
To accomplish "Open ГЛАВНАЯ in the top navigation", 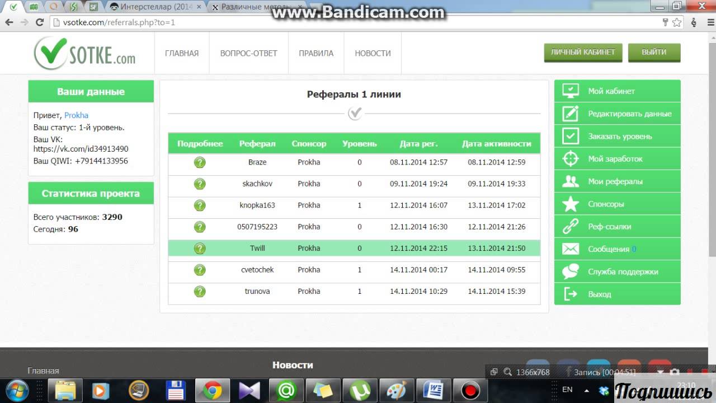I will coord(182,53).
